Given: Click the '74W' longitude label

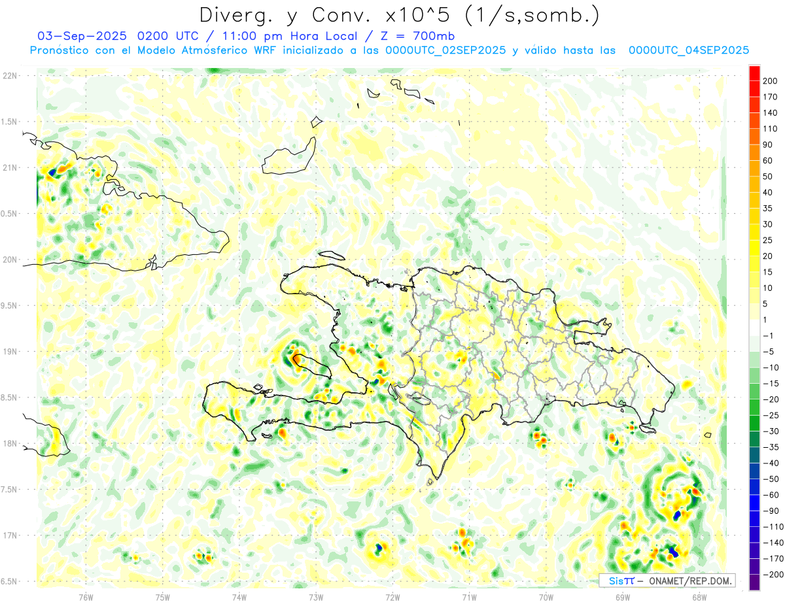Looking at the screenshot, I should click(x=239, y=597).
